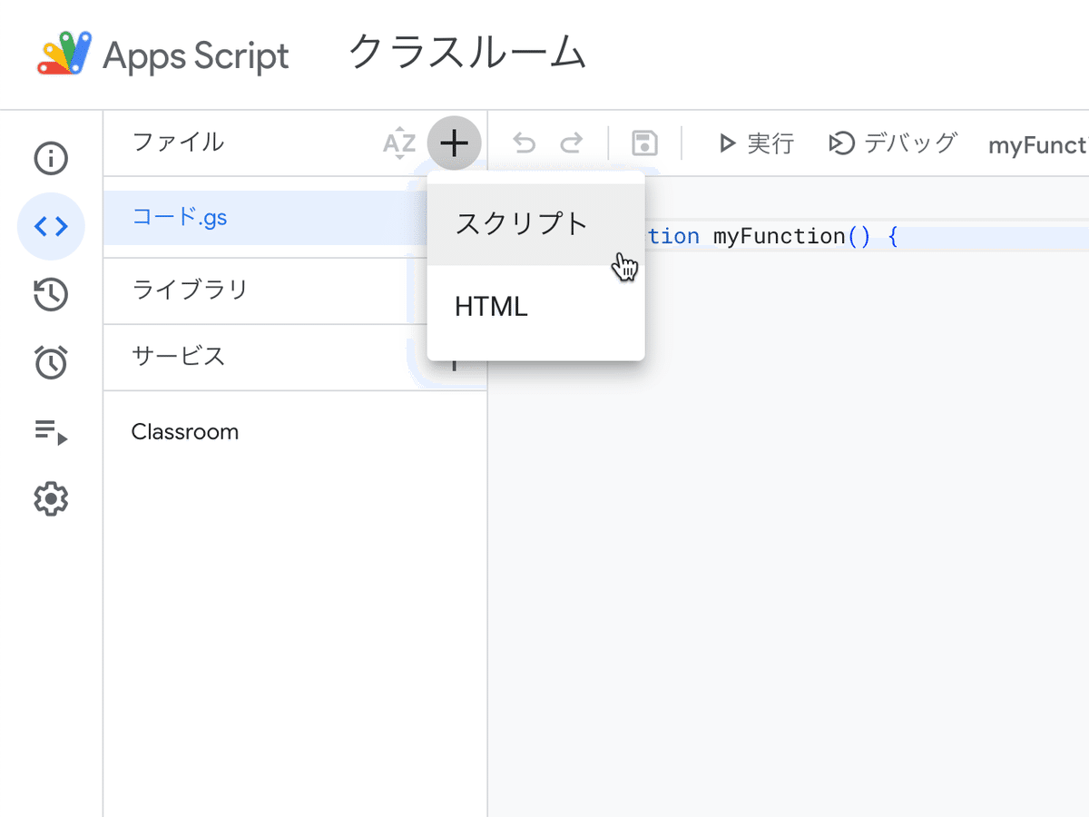The width and height of the screenshot is (1089, 817).
Task: Click the ライブラリ section header
Action: 190,290
